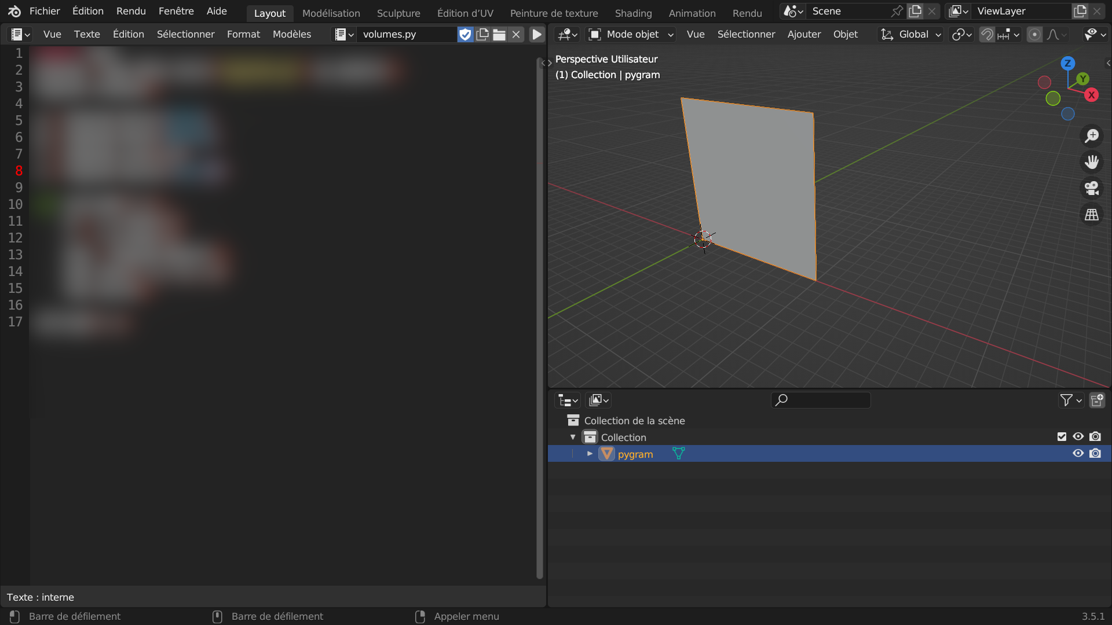Open the Ajouter menu in viewport

tap(804, 35)
